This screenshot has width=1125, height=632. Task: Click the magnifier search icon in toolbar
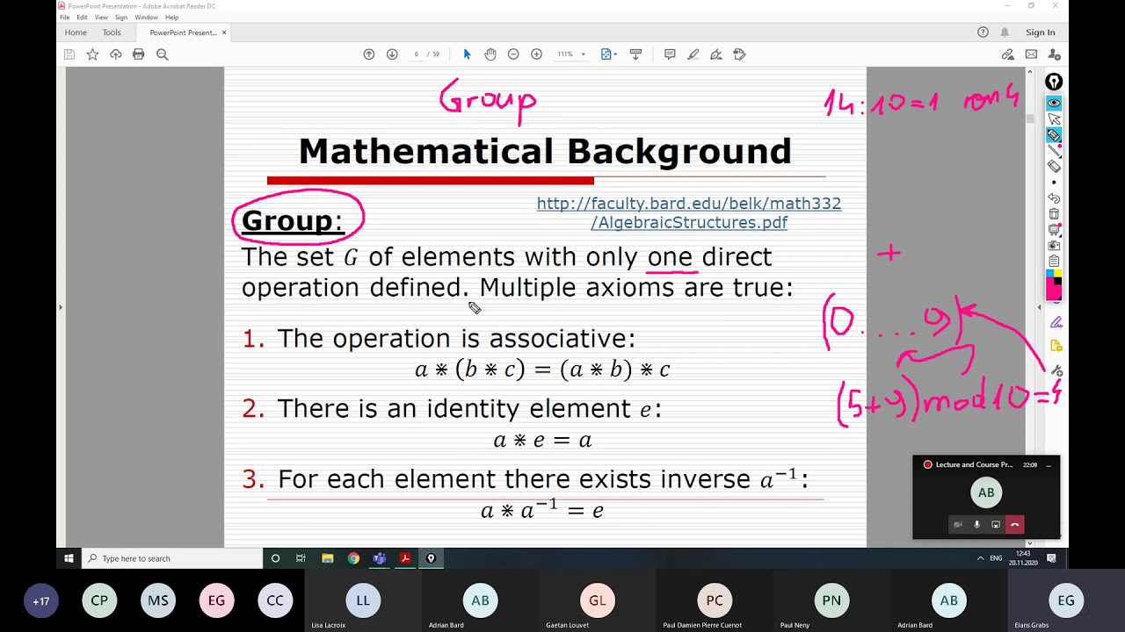[162, 54]
